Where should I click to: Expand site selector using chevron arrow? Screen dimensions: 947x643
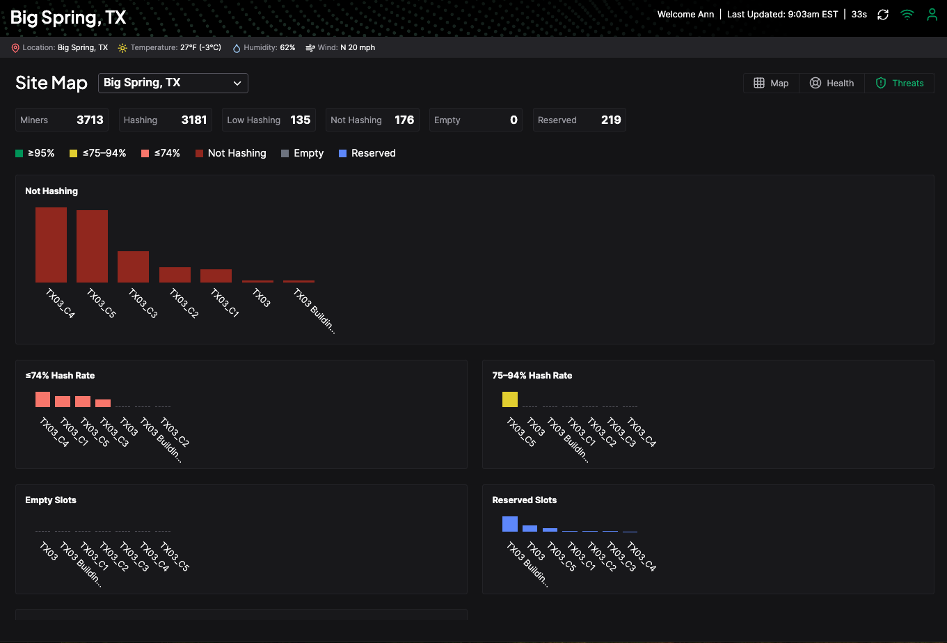tap(237, 84)
